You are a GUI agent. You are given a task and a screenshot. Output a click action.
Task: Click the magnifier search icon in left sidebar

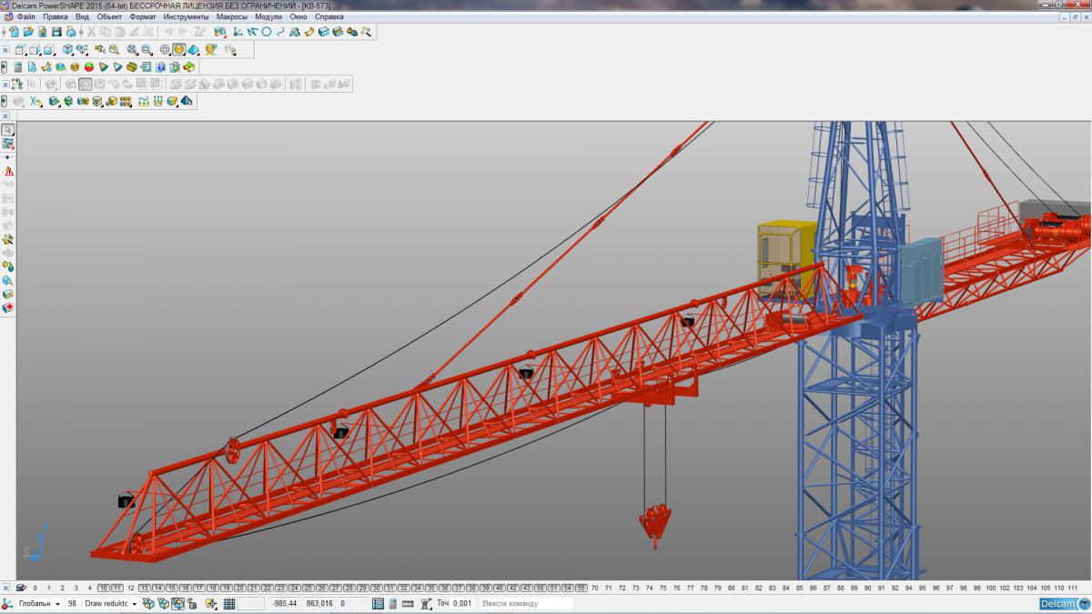point(8,280)
